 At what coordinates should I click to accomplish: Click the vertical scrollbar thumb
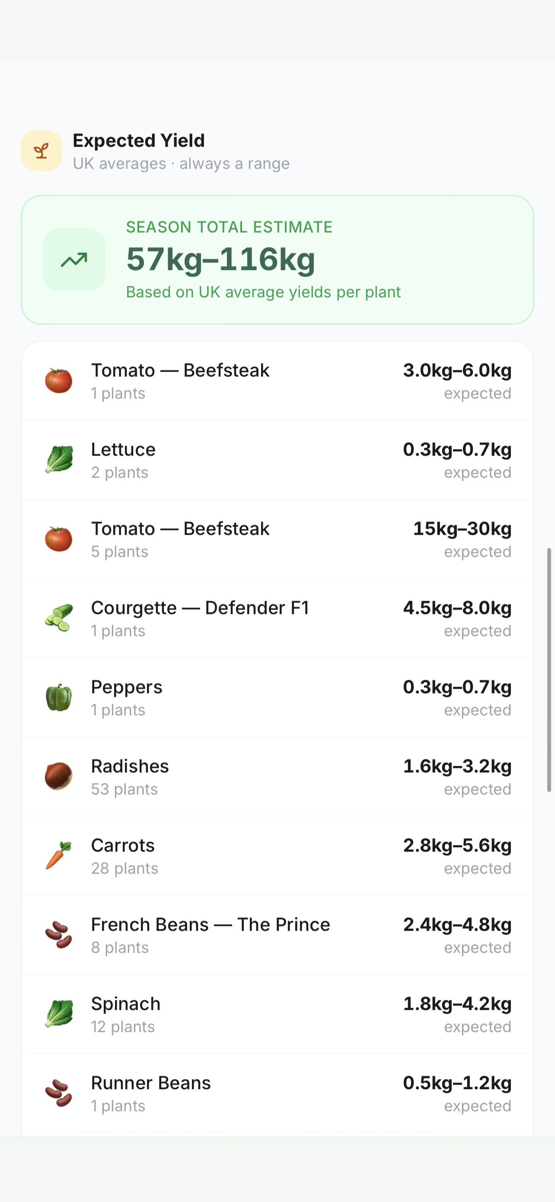pyautogui.click(x=549, y=670)
